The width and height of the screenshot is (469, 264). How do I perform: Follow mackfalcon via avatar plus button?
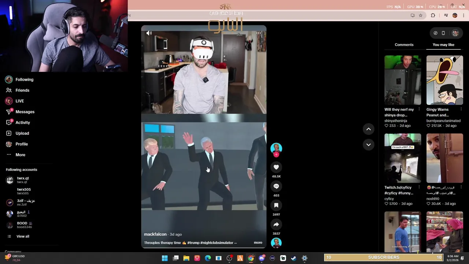pyautogui.click(x=276, y=155)
